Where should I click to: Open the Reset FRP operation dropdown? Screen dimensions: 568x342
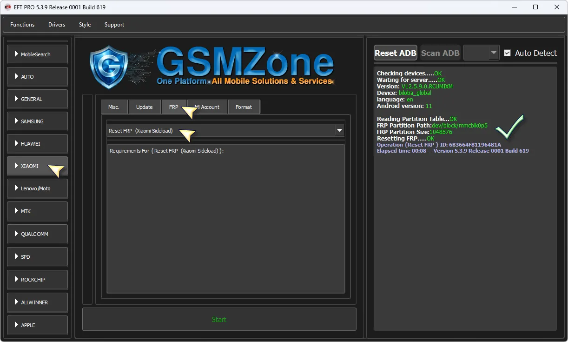tap(339, 131)
